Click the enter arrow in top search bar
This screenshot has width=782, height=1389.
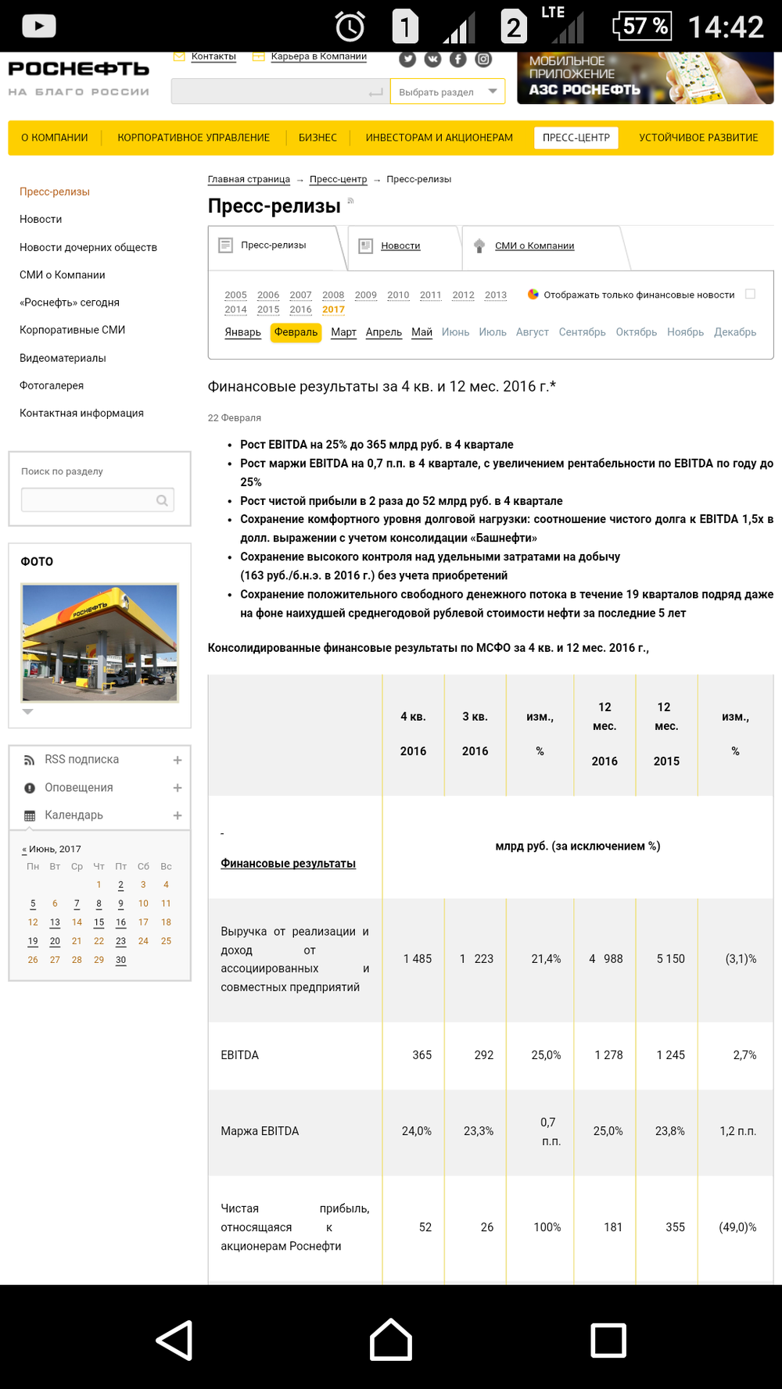376,92
